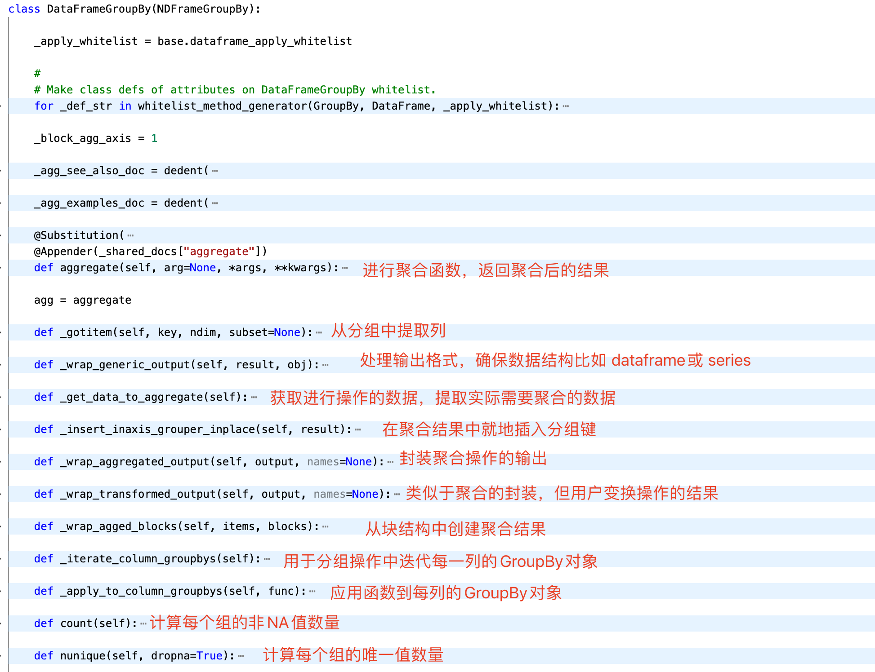
Task: Click the "aggregate" string literal
Action: pos(219,252)
